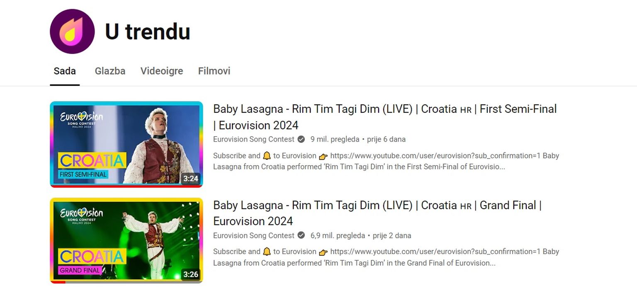Select the Videoigre tab
This screenshot has width=637, height=291.
tap(162, 71)
